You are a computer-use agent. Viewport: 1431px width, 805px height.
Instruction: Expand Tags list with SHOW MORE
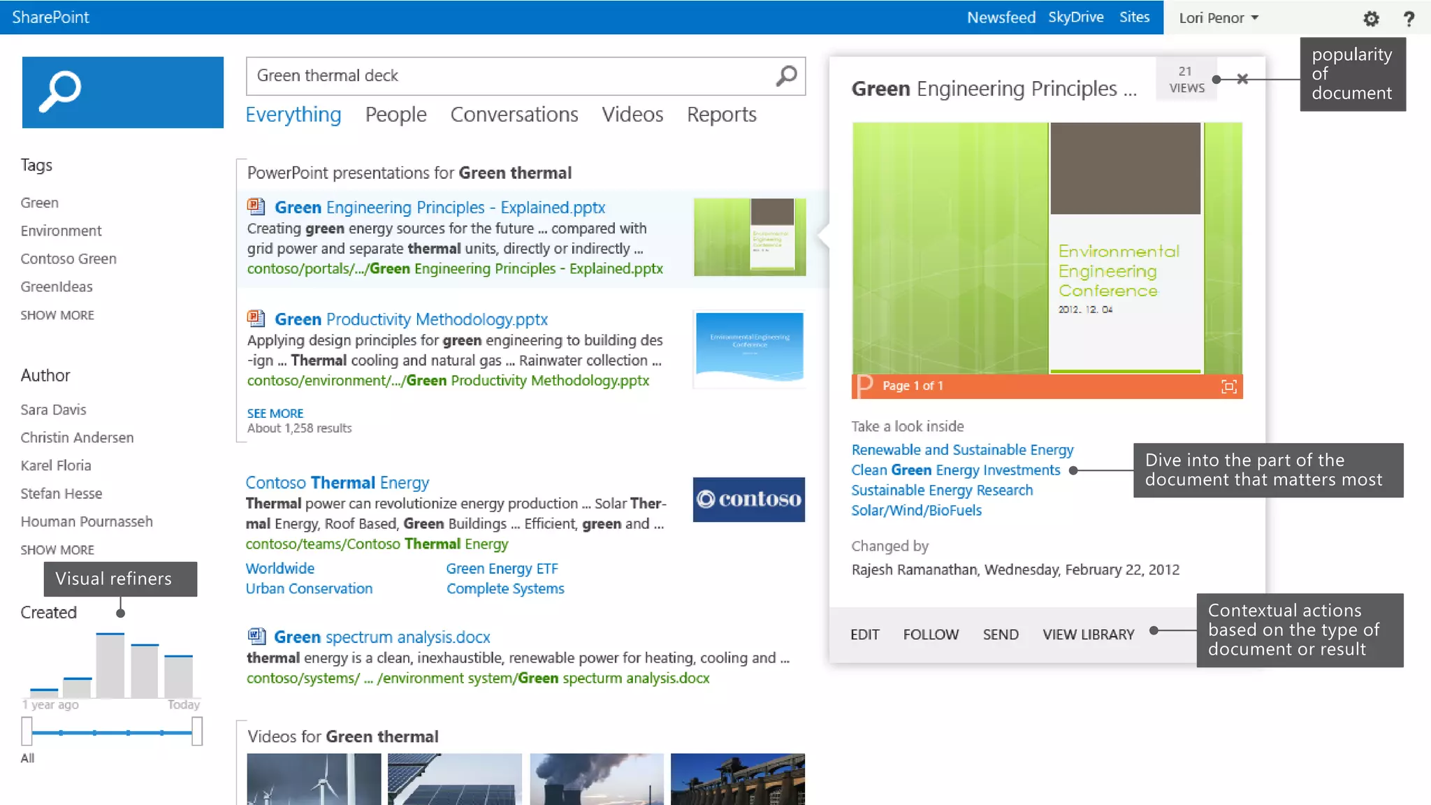coord(57,315)
